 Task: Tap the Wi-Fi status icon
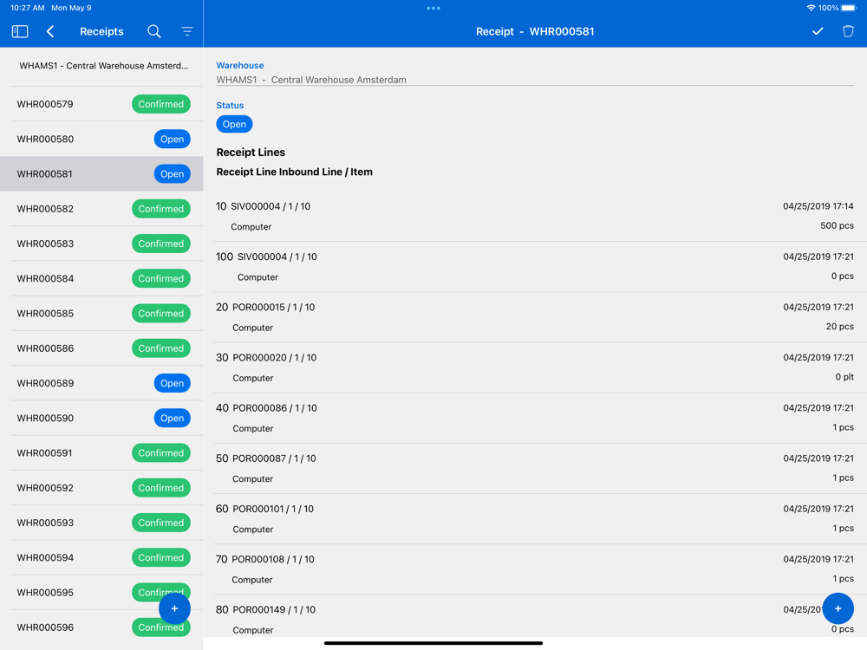(x=811, y=8)
